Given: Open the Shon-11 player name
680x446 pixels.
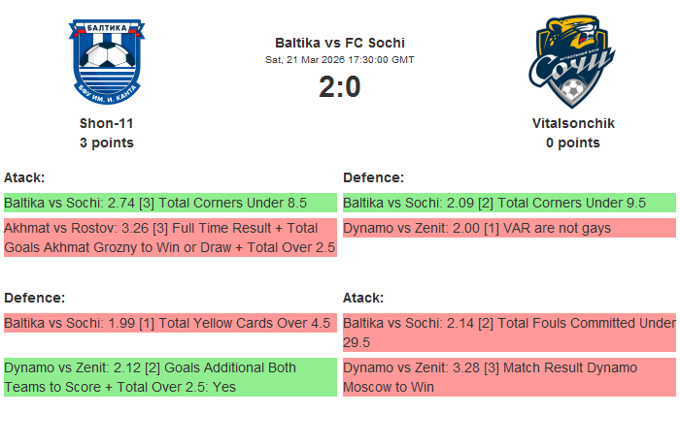Looking at the screenshot, I should [x=107, y=124].
